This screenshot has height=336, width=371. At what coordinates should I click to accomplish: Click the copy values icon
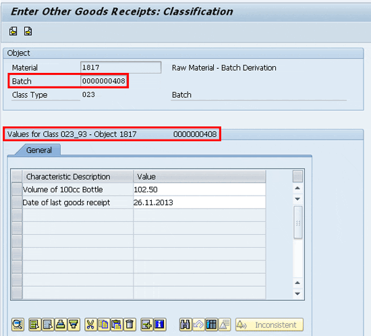pos(103,325)
